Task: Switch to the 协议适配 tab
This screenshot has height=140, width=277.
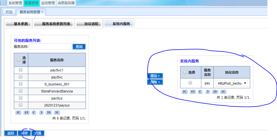Action: 88,24
